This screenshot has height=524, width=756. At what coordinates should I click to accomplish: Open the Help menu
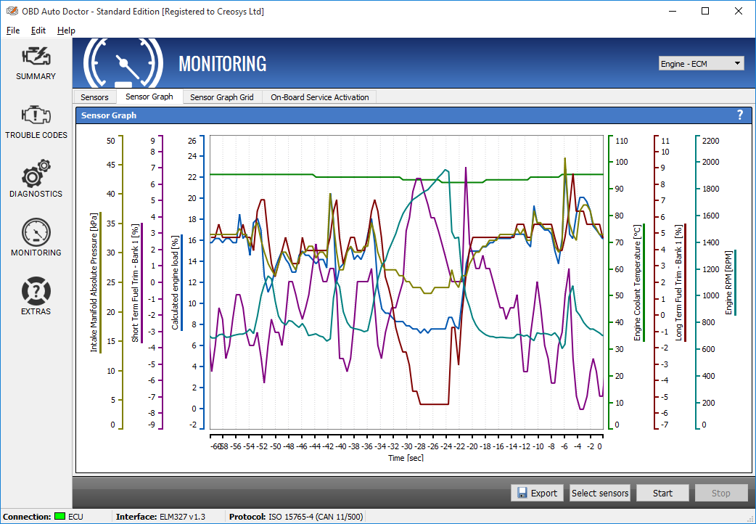click(66, 30)
